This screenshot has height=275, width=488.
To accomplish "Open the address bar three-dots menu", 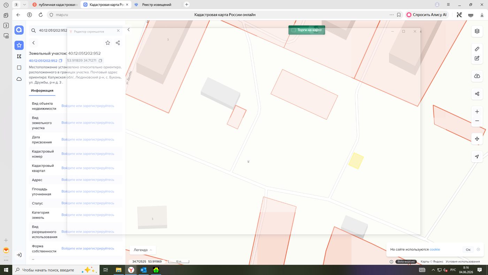I will tap(391, 15).
